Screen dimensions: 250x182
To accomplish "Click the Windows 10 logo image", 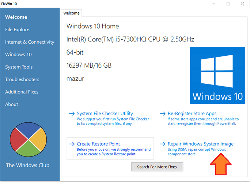I will coord(217,76).
